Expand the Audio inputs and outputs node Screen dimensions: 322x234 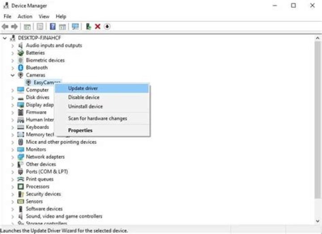(x=13, y=46)
